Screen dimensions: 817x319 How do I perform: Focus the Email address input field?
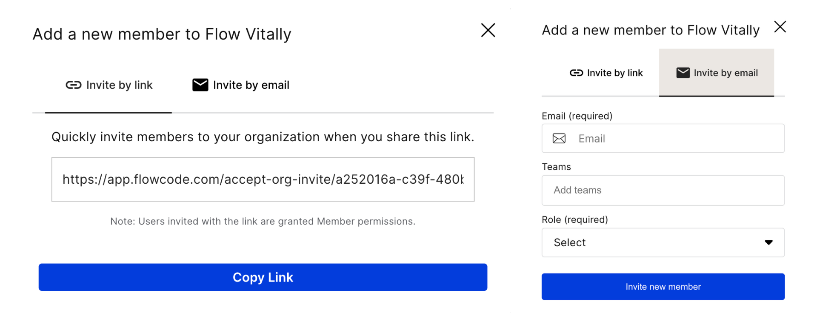(663, 138)
